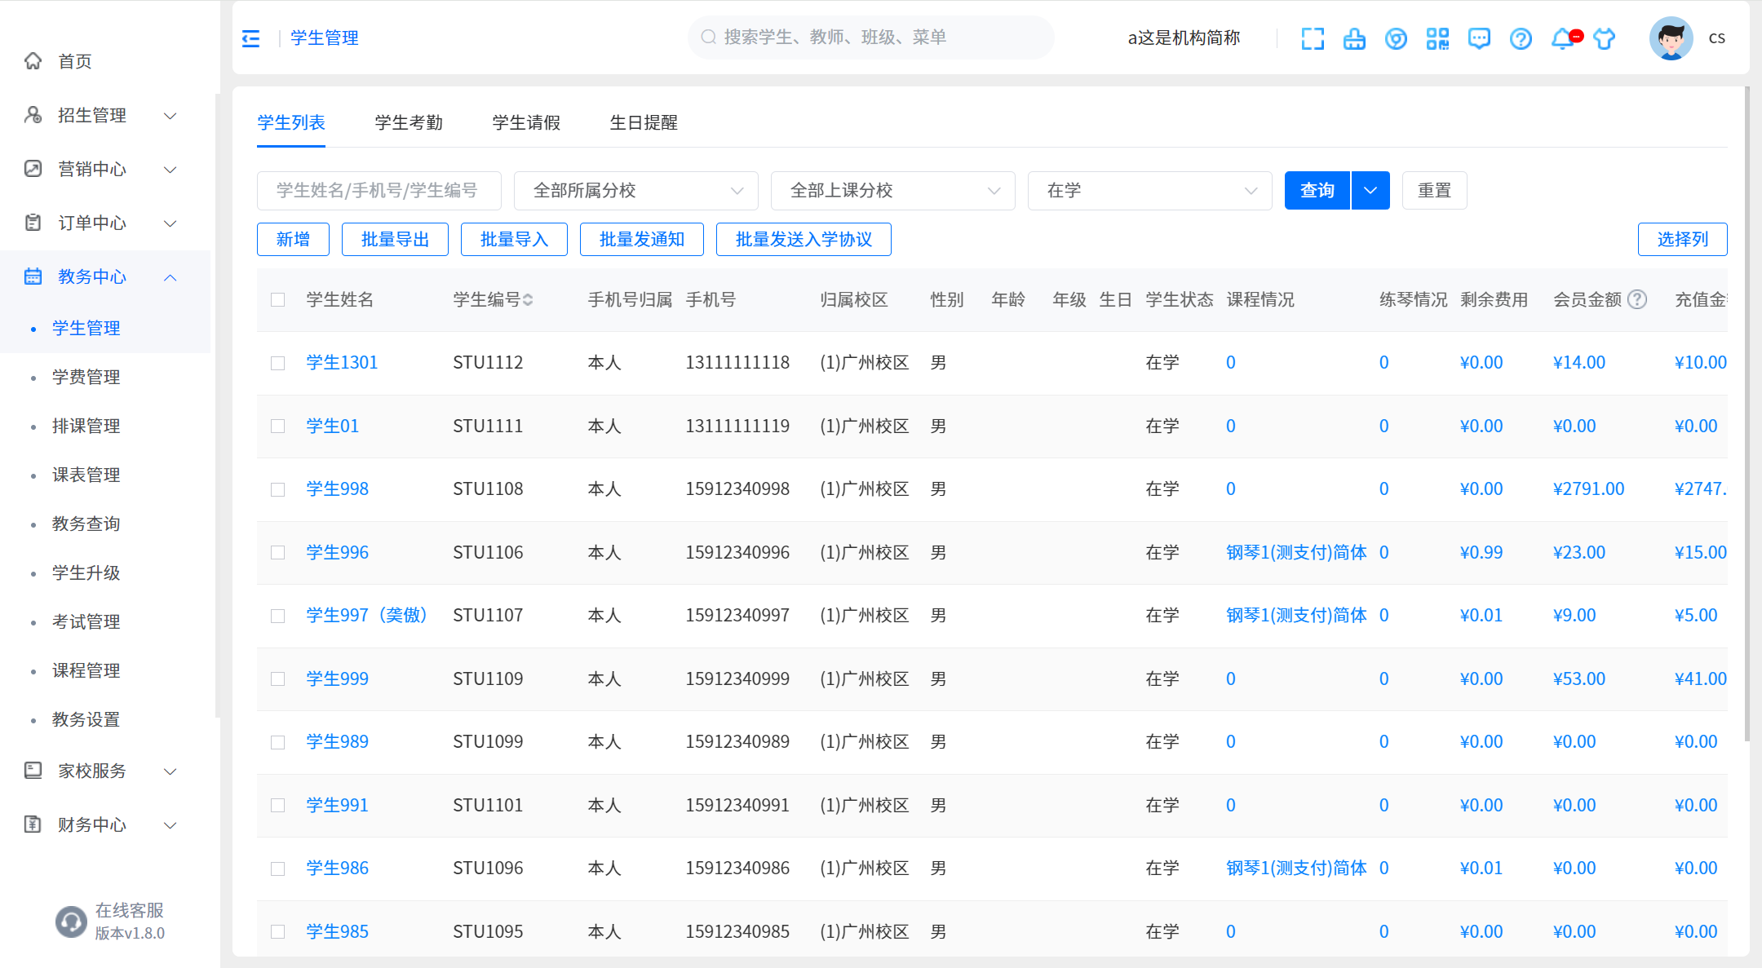
Task: Open 教务设置 in the sidebar
Action: [86, 719]
